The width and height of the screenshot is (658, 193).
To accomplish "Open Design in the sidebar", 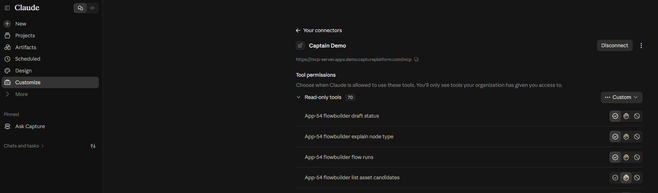I will (50, 71).
